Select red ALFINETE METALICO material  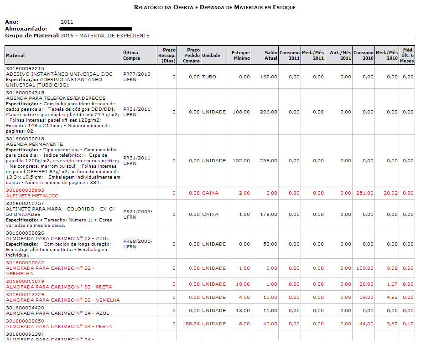click(x=32, y=196)
